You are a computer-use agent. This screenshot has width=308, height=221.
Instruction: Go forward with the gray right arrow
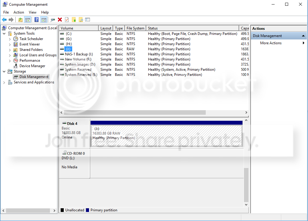[11, 20]
